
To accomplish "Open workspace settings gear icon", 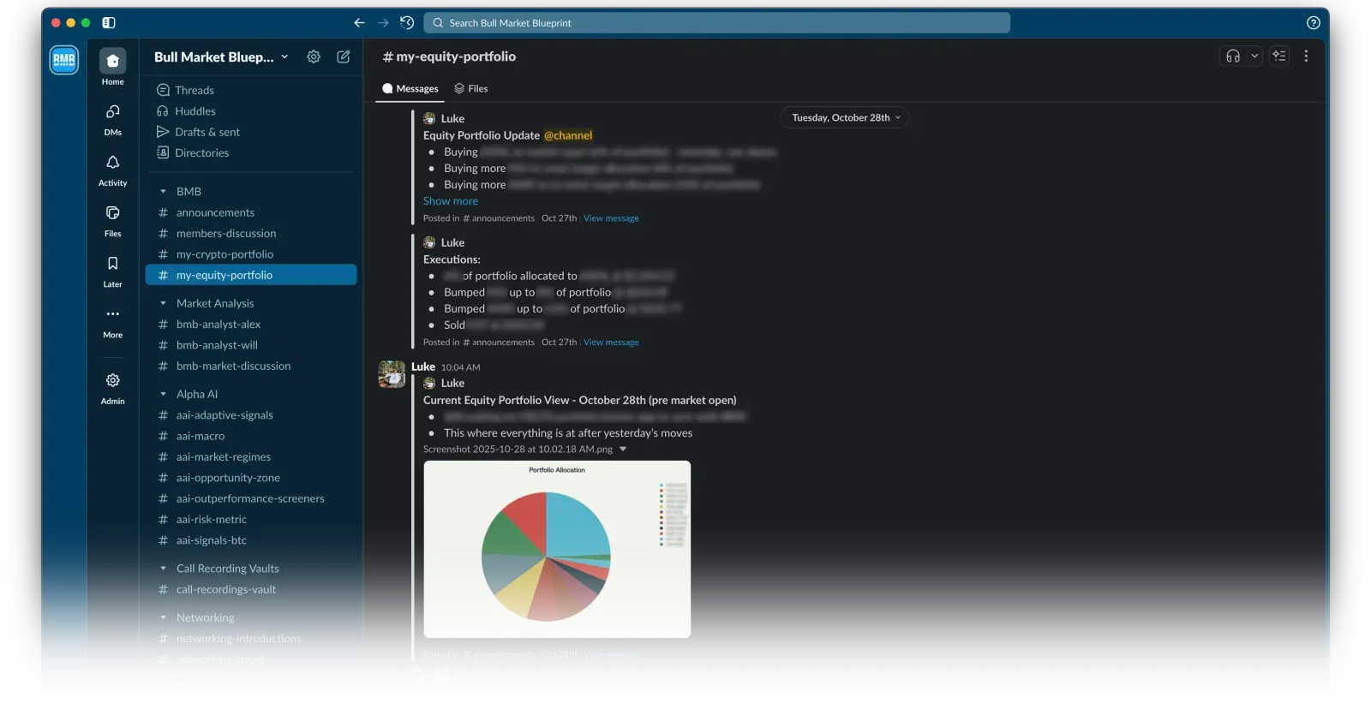I will [314, 57].
